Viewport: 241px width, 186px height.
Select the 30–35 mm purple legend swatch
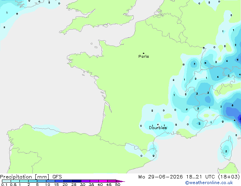click(x=85, y=181)
